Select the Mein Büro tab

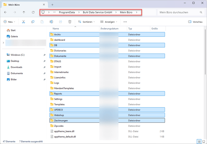point(24,5)
